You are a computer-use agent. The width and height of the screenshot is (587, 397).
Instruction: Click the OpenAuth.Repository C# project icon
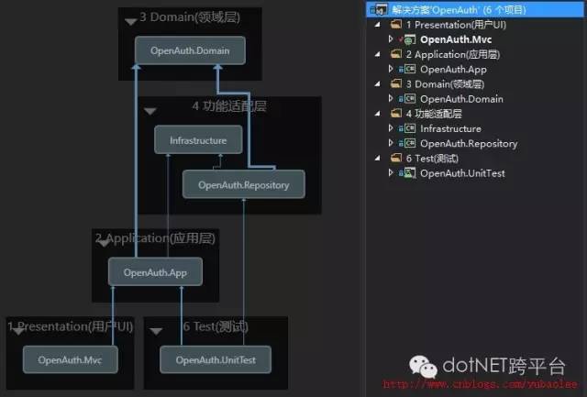tap(410, 143)
